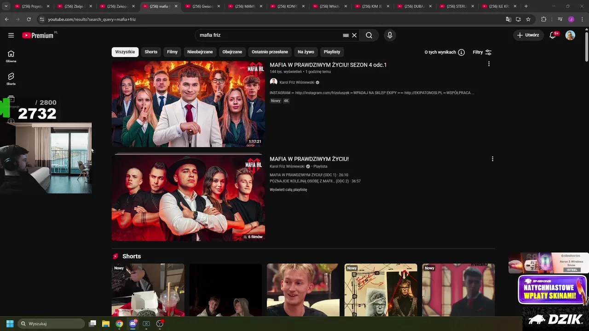Viewport: 589px width, 331px height.
Task: Open playlist entry POZNAJCIE KOLEJNĄ OSOBĘ Z MAFII
Action: 315,181
